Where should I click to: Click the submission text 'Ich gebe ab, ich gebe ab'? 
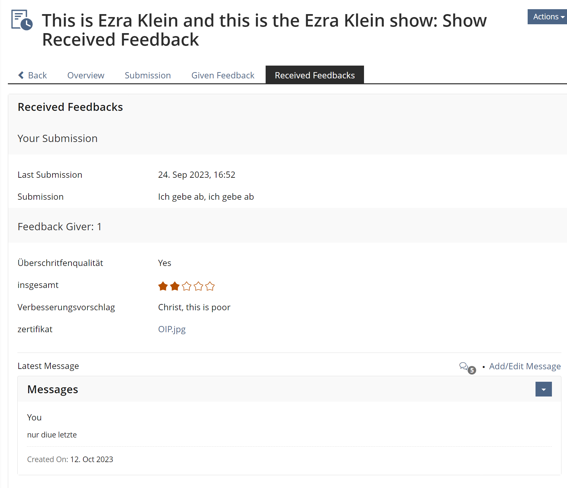tap(206, 197)
